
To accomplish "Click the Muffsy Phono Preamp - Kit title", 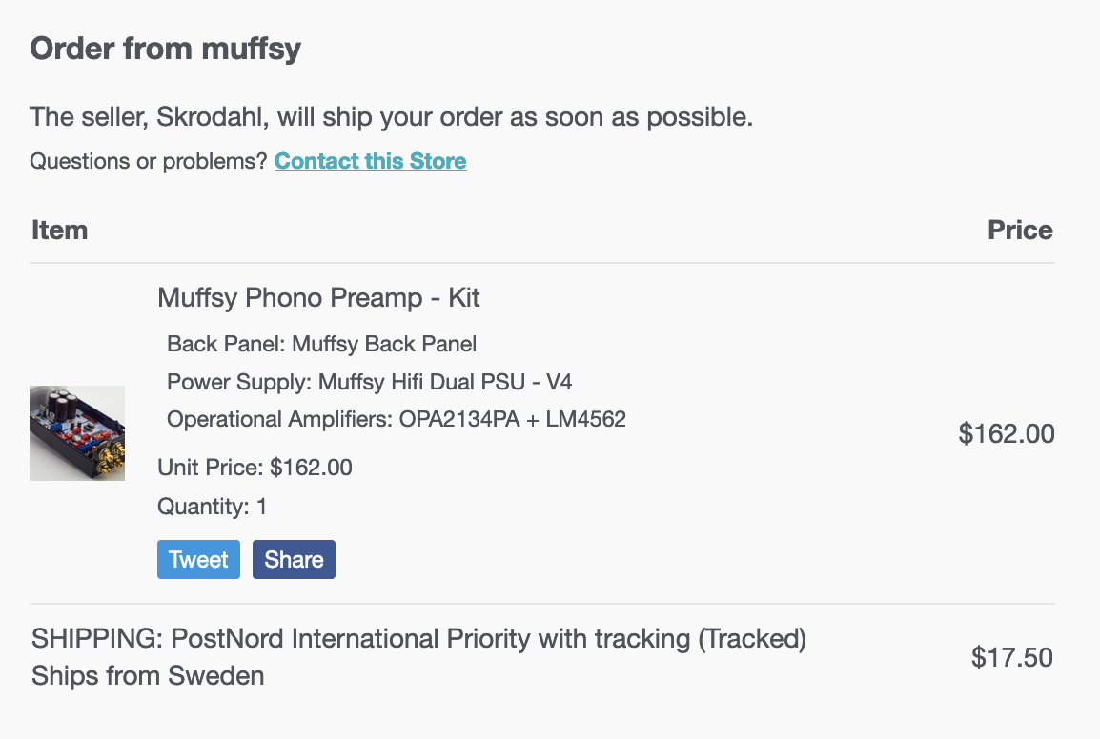I will click(318, 298).
